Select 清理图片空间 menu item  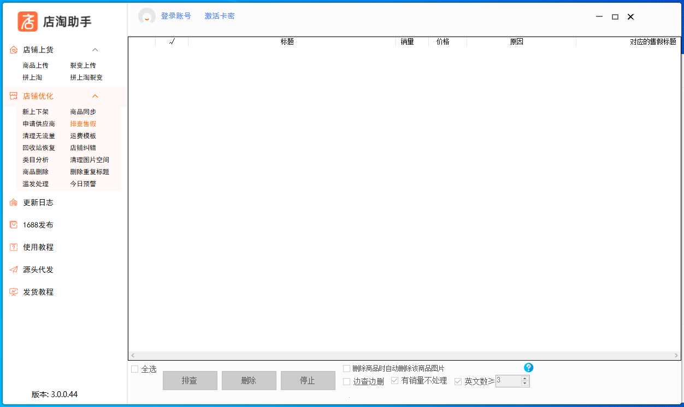tap(90, 160)
